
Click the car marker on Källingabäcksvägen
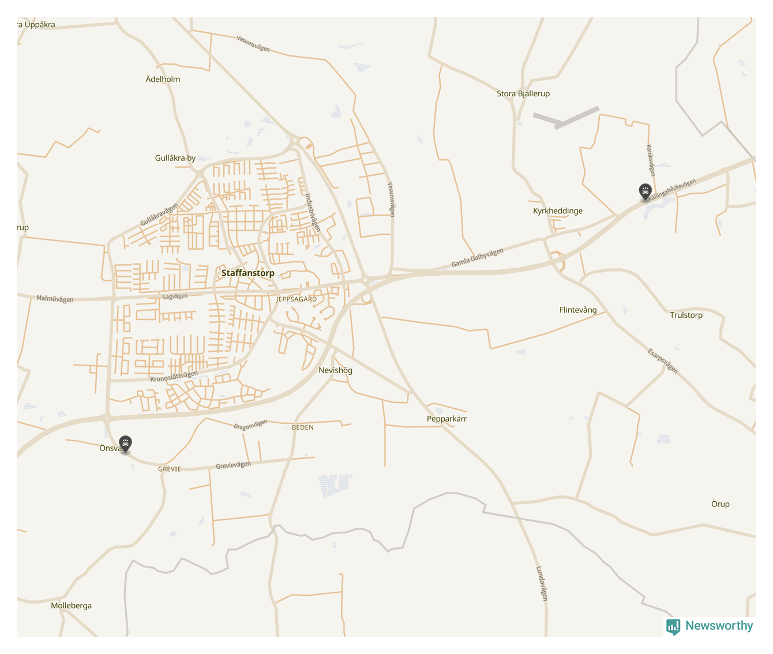pyautogui.click(x=645, y=191)
